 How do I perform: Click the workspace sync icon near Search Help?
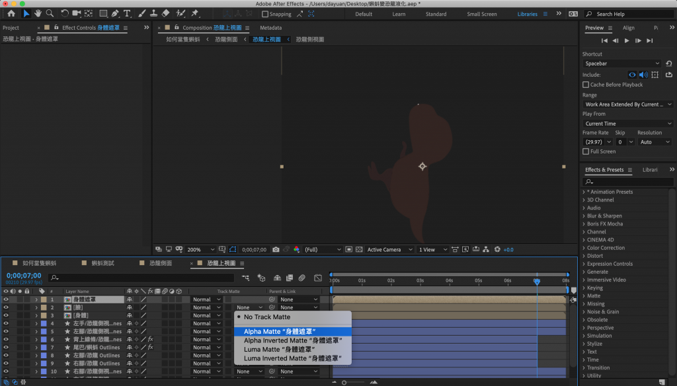(x=573, y=14)
